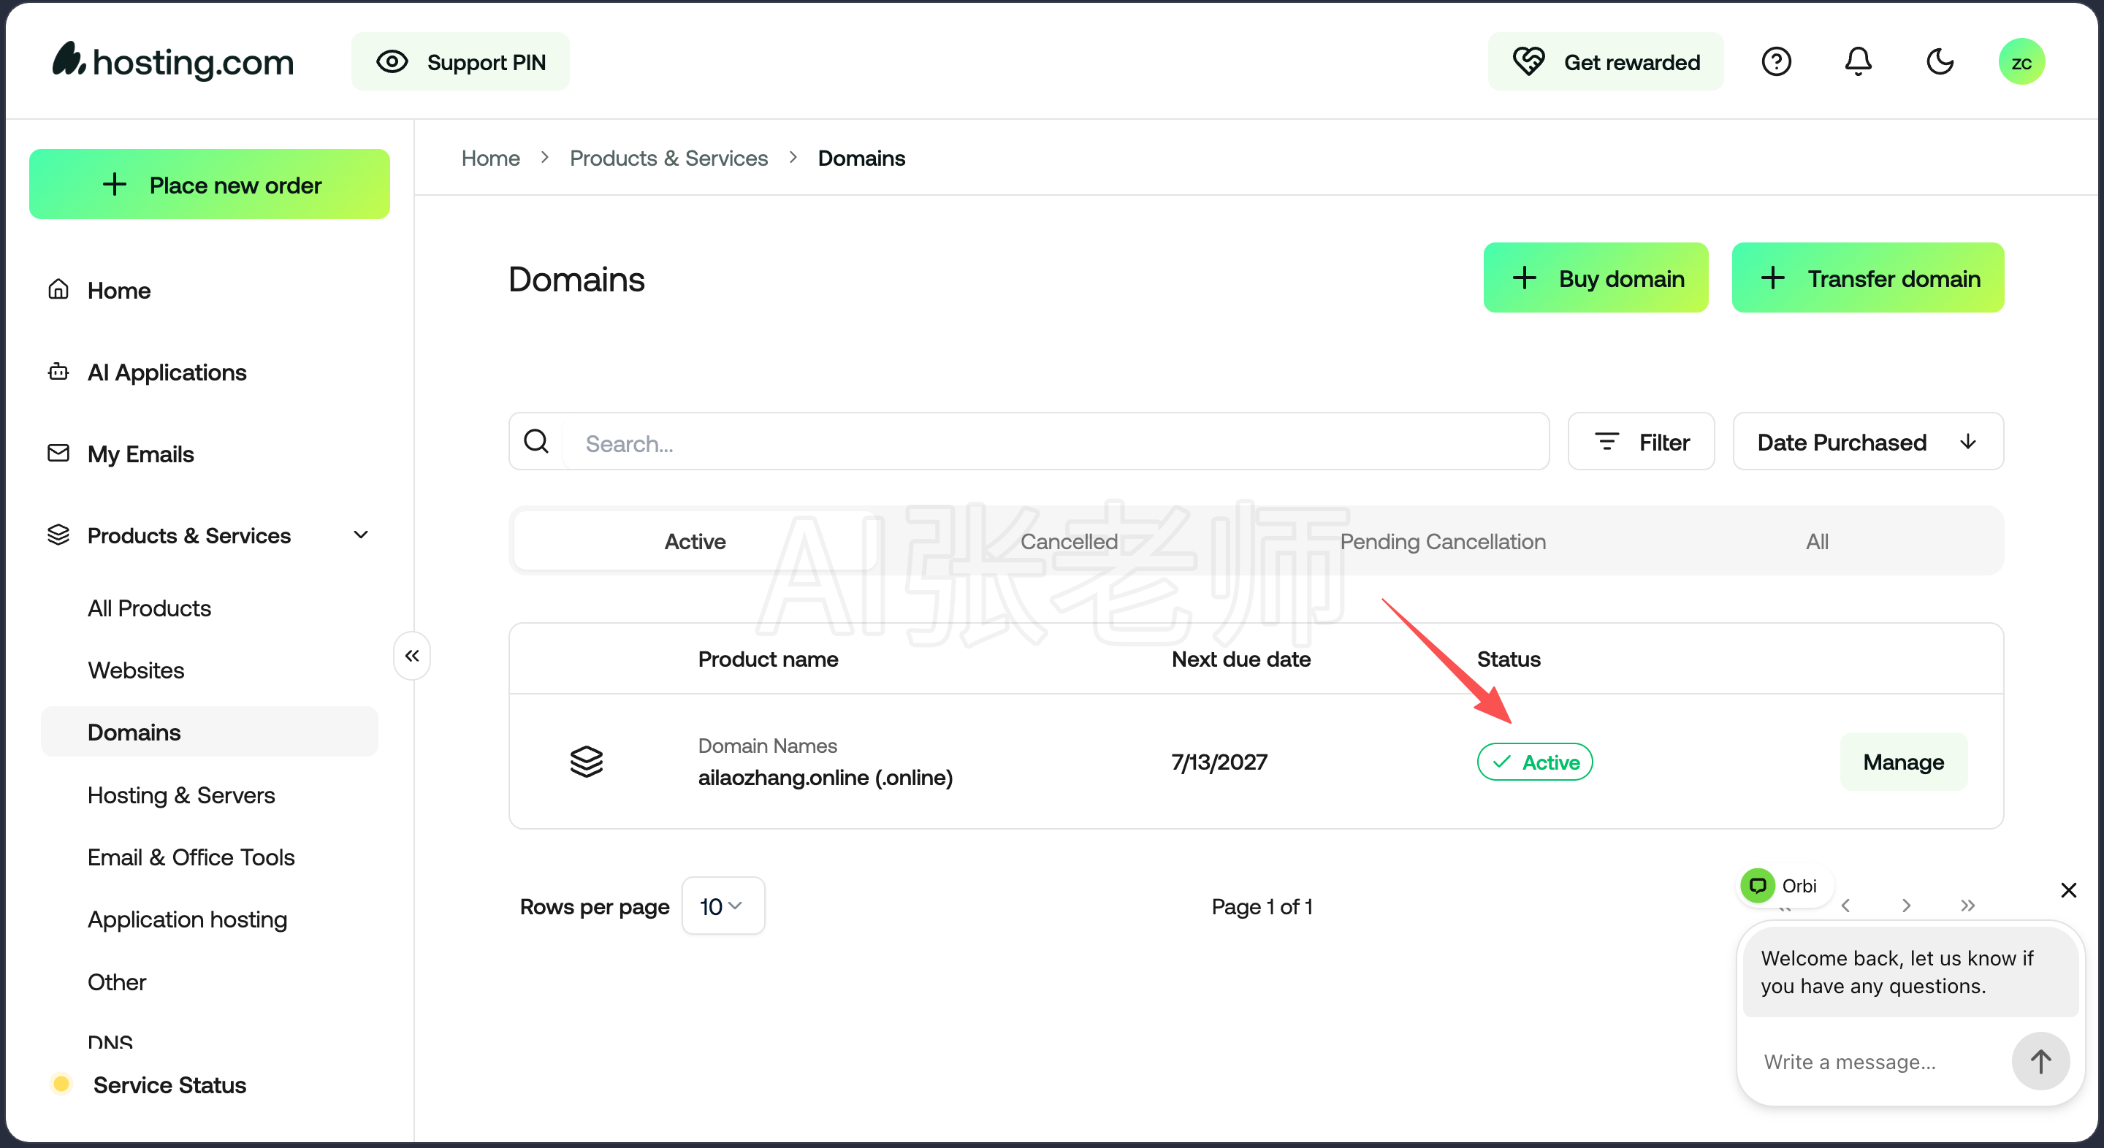
Task: Open Hosting & Servers in sidebar
Action: pyautogui.click(x=181, y=795)
